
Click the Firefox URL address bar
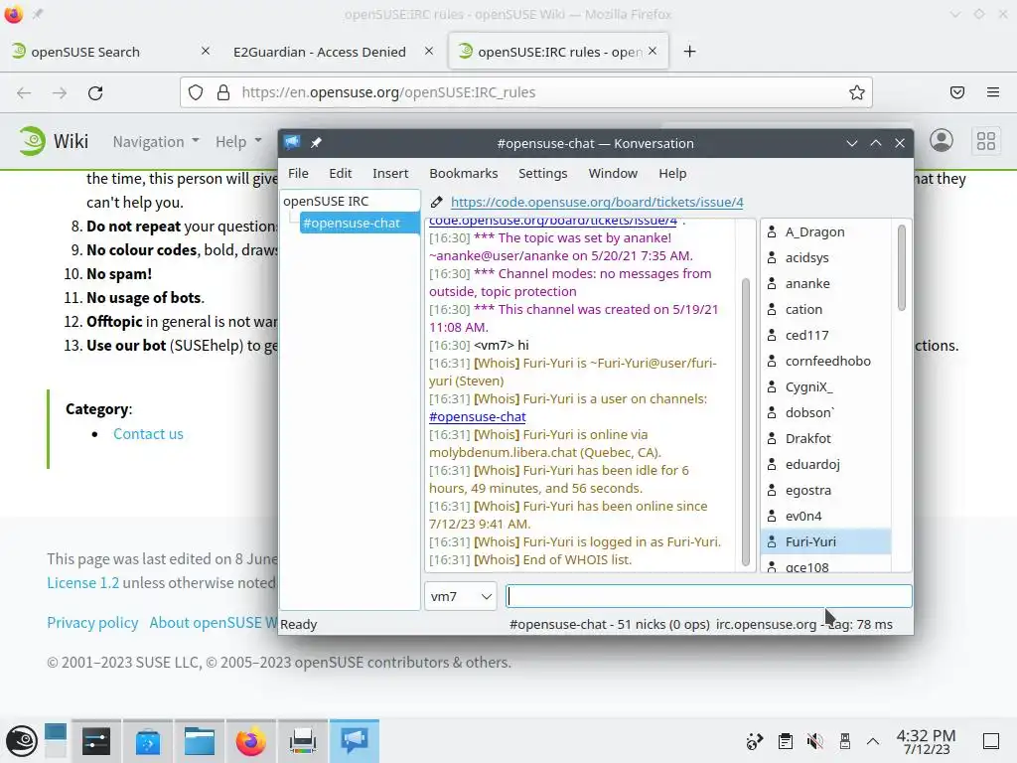[526, 92]
